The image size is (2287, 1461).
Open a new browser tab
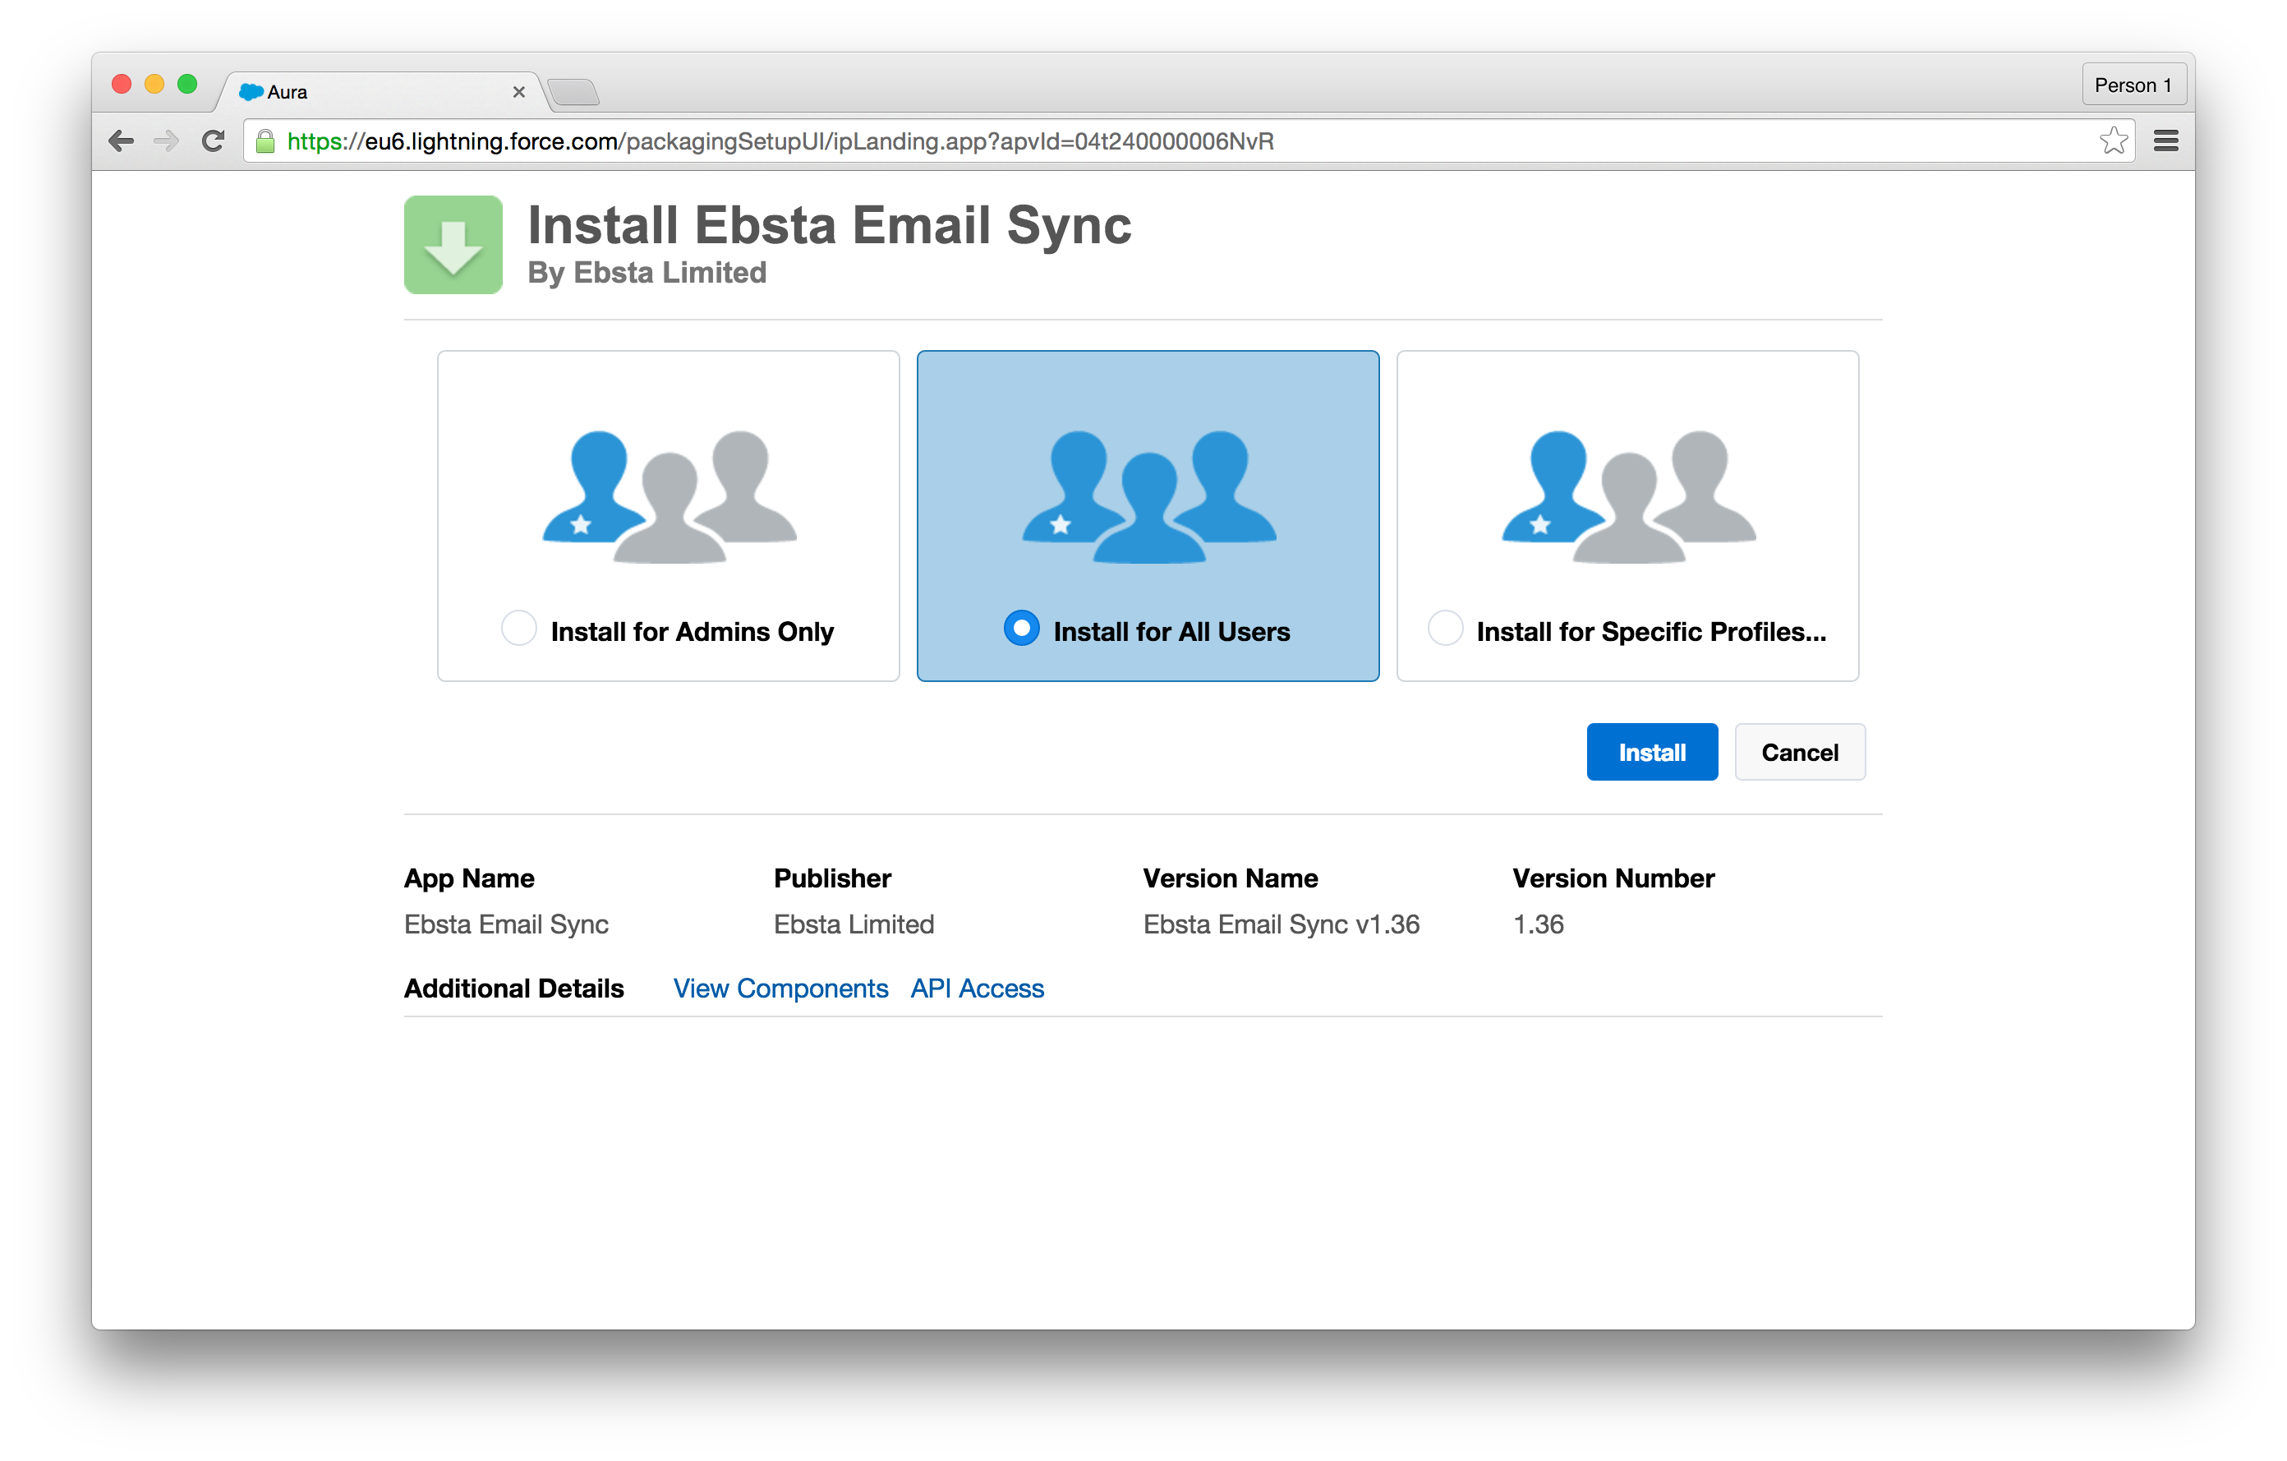(573, 92)
